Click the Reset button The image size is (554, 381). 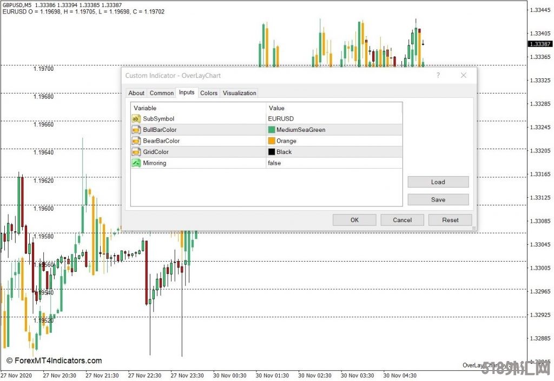(x=450, y=220)
